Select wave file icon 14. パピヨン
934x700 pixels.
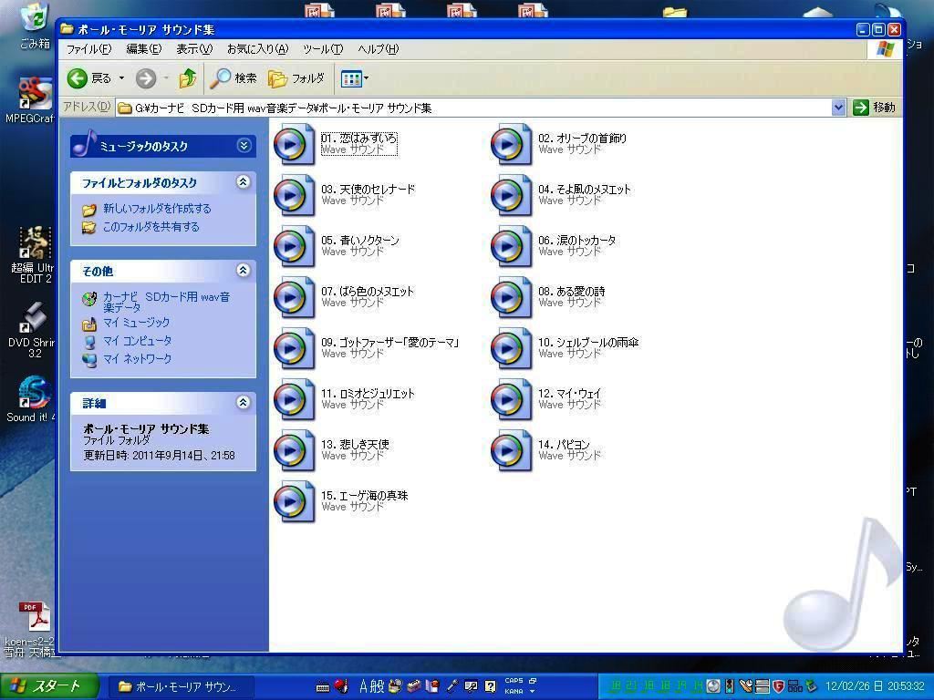click(x=511, y=451)
